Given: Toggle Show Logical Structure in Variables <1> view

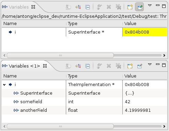Looking at the screenshot, I should pyautogui.click(x=78, y=66).
